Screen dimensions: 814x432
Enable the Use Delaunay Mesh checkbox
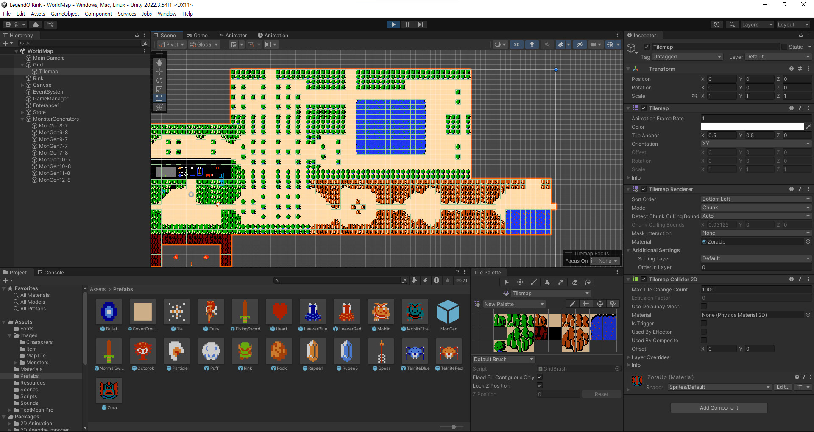point(704,307)
